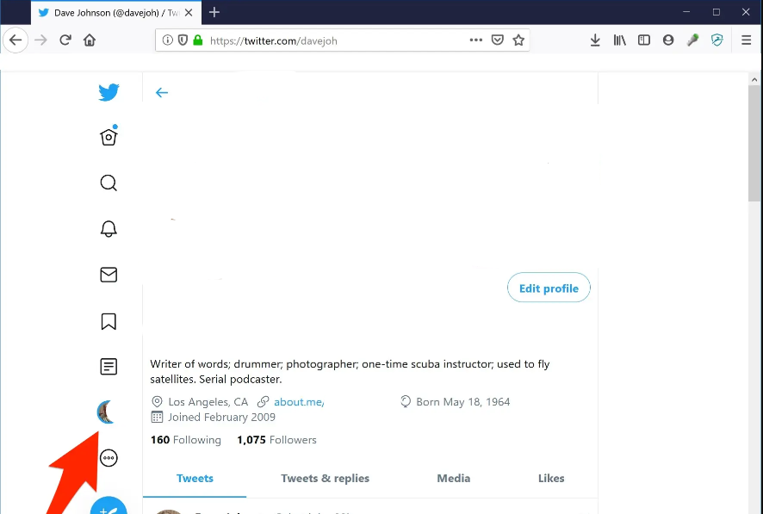This screenshot has width=763, height=514.
Task: Switch to the Media tab
Action: (x=454, y=479)
